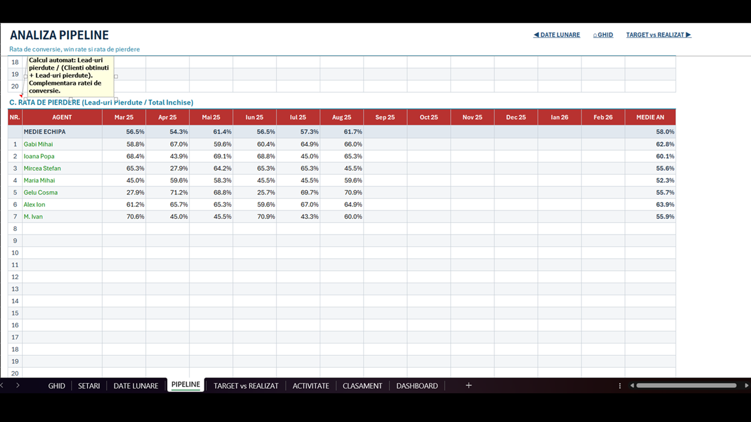
Task: Click the yellow comment note box
Action: pos(70,76)
